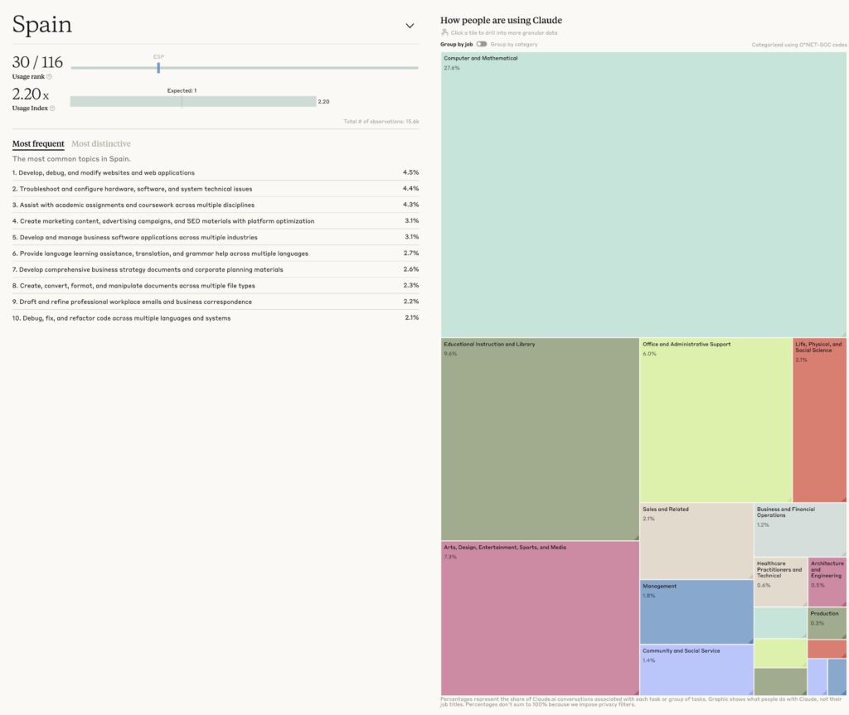Click 'Total # of observations: 15.6k' text

click(381, 121)
